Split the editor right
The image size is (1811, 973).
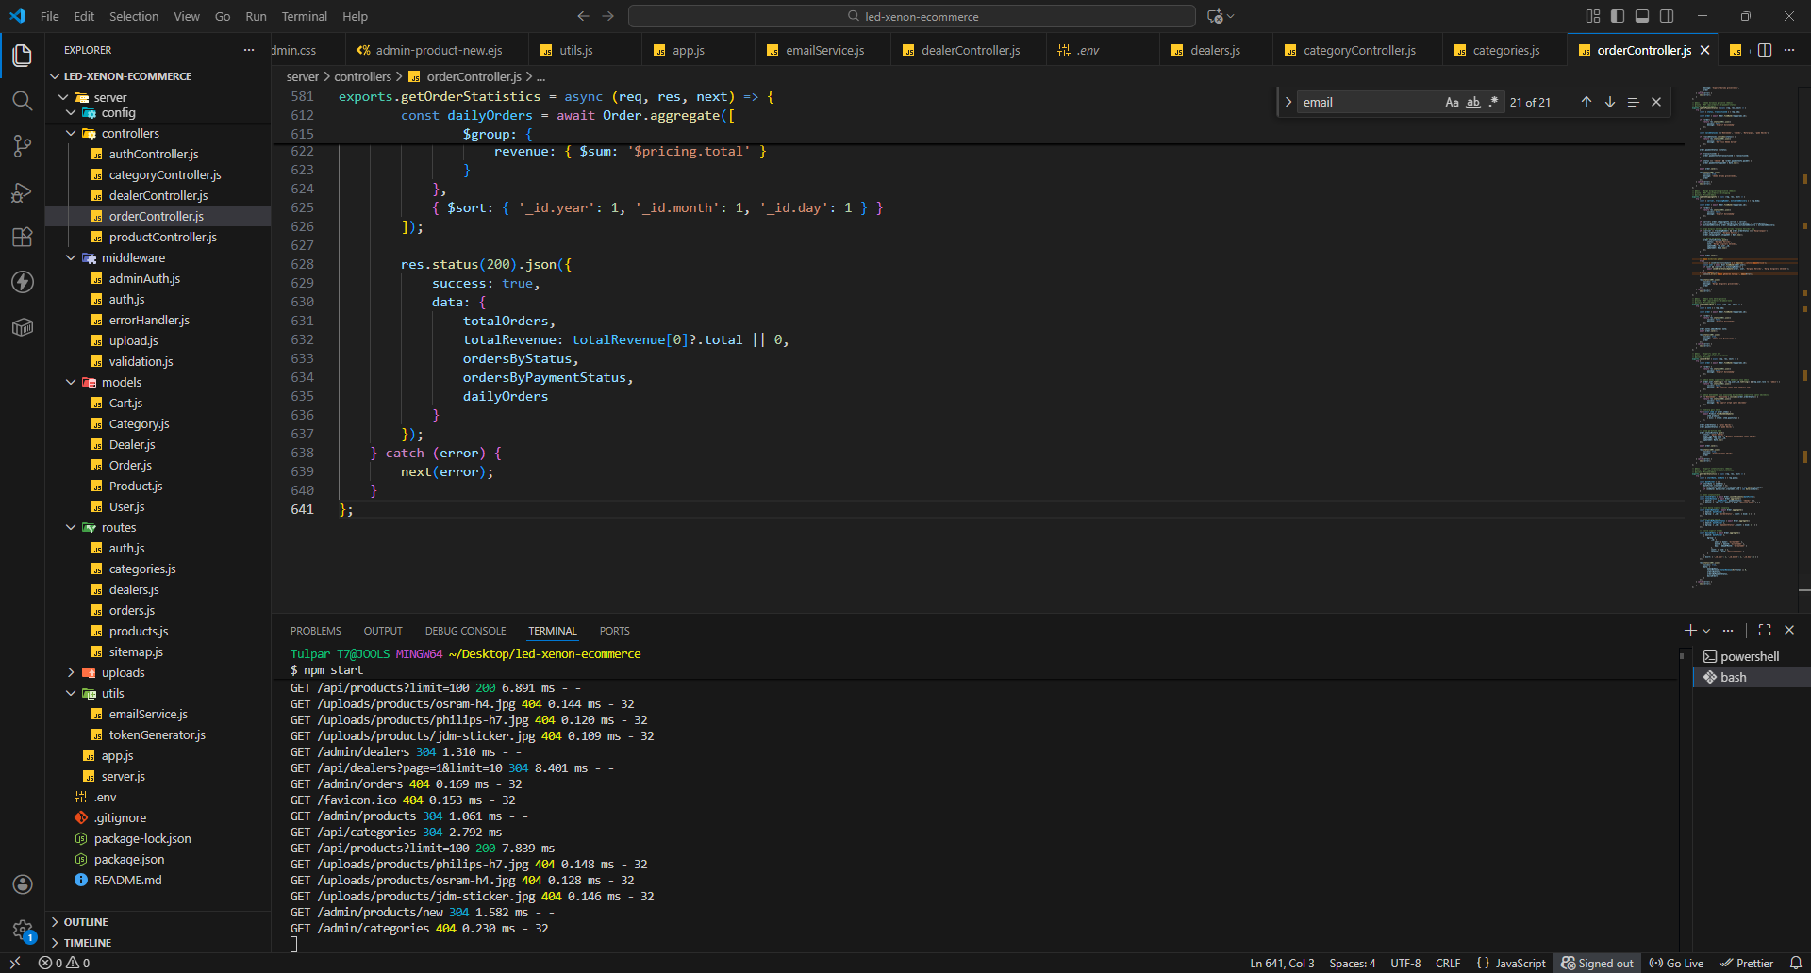[1765, 50]
